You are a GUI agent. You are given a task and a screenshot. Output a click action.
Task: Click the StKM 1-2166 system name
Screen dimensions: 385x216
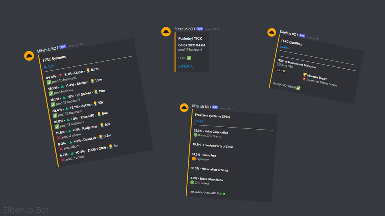coord(97,149)
